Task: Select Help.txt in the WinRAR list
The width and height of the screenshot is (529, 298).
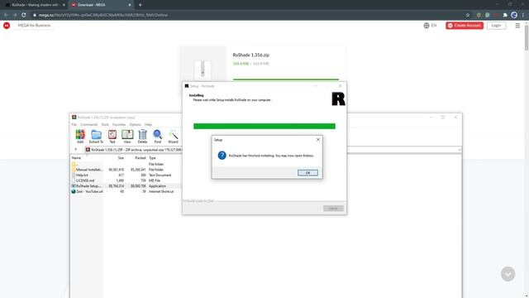Action: tap(126, 175)
